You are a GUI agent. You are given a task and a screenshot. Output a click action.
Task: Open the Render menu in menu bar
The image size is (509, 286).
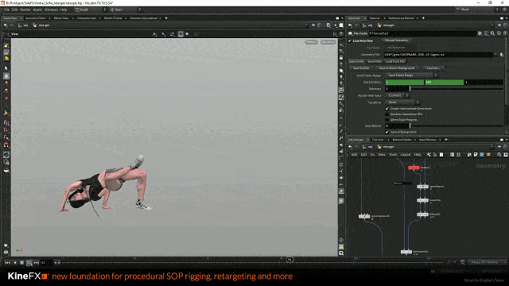tap(25, 10)
